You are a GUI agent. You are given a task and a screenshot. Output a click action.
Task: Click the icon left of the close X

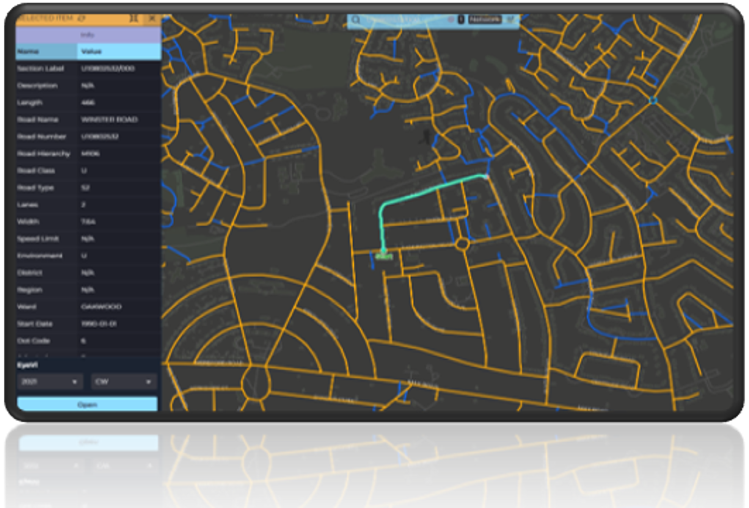pos(134,19)
